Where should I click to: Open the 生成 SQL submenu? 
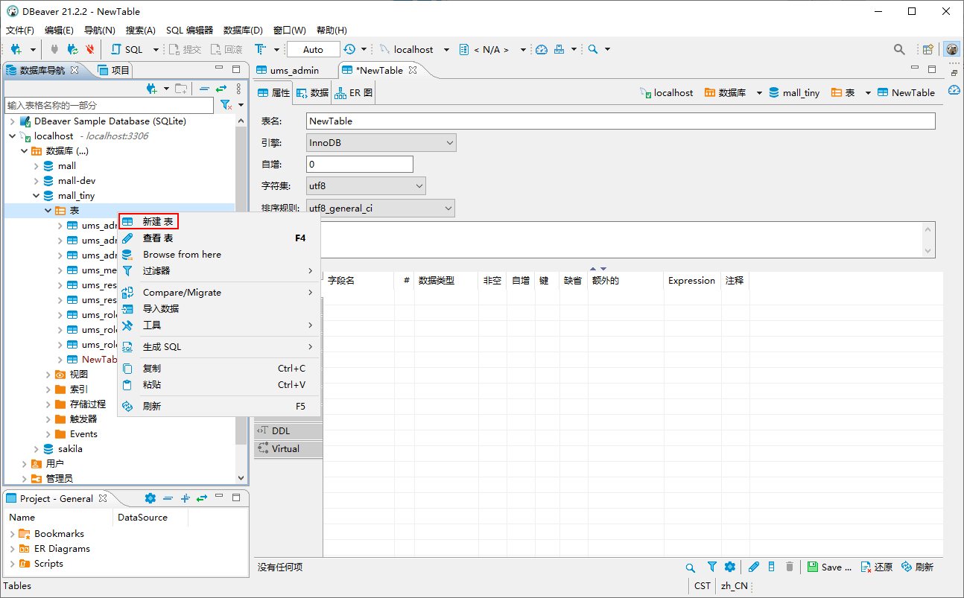(x=220, y=346)
